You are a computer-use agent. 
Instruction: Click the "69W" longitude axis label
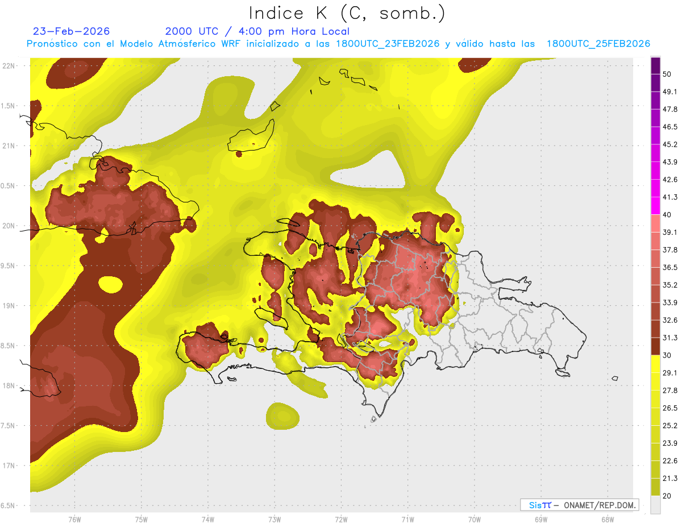(540, 520)
